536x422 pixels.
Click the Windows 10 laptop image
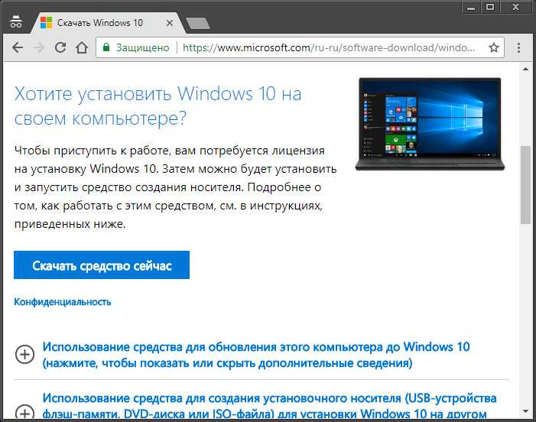click(x=430, y=124)
